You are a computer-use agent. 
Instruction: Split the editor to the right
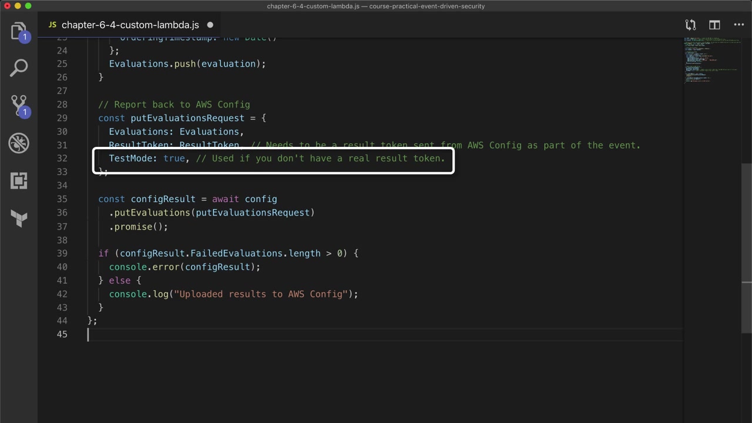coord(714,25)
